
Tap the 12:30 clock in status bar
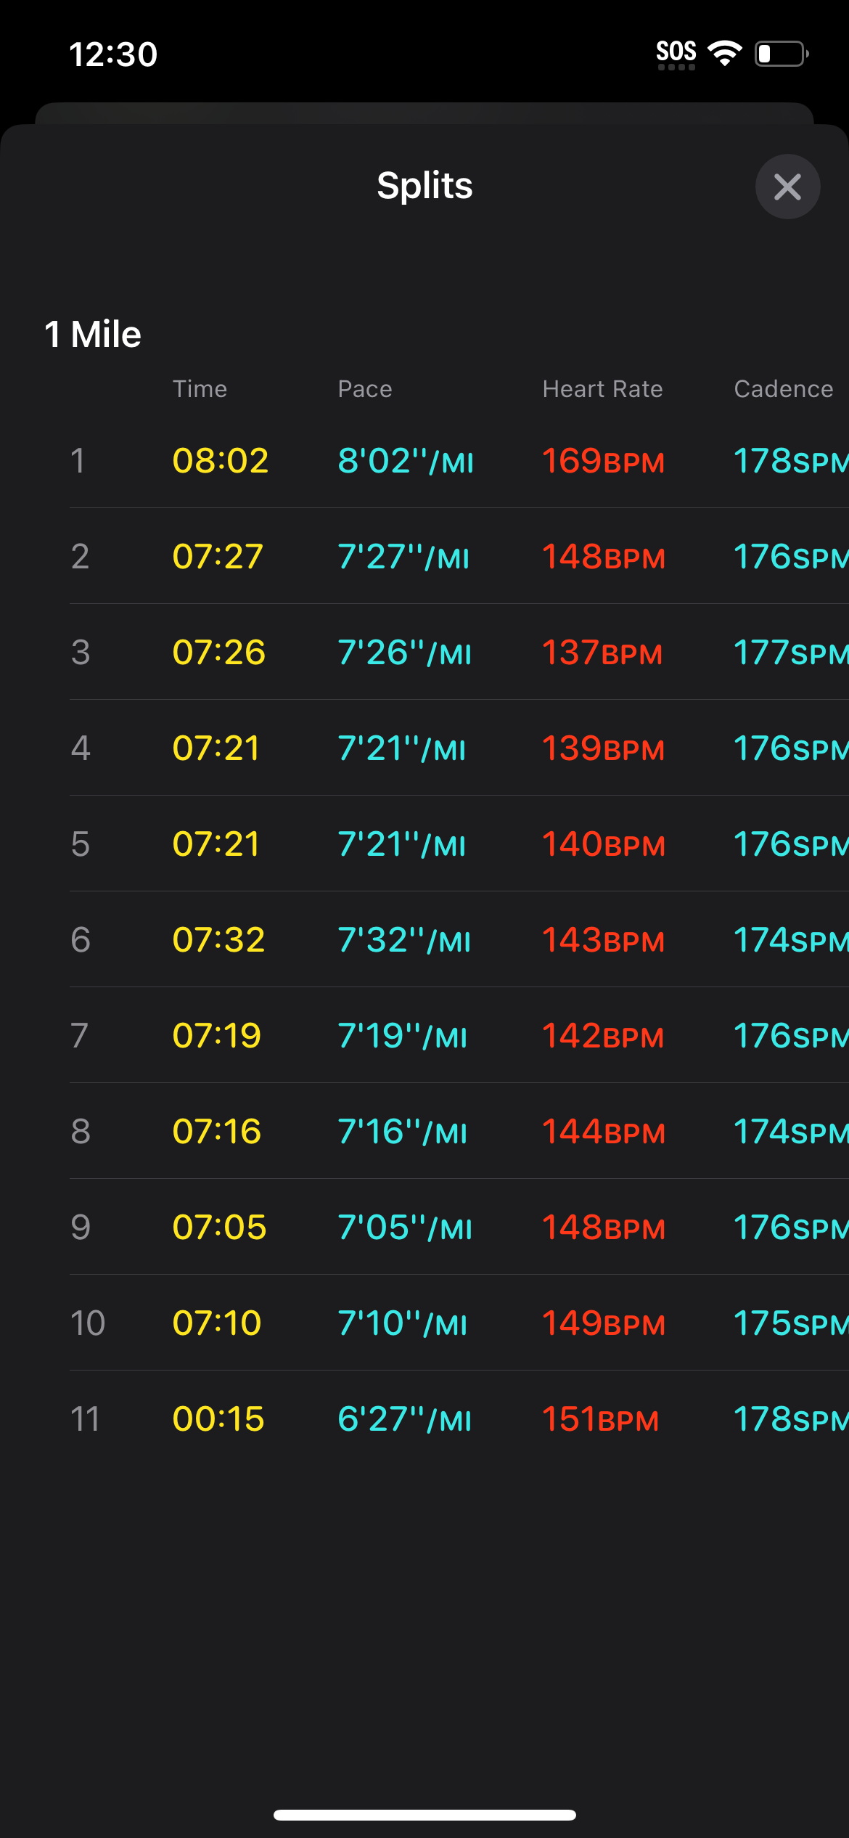pyautogui.click(x=113, y=54)
